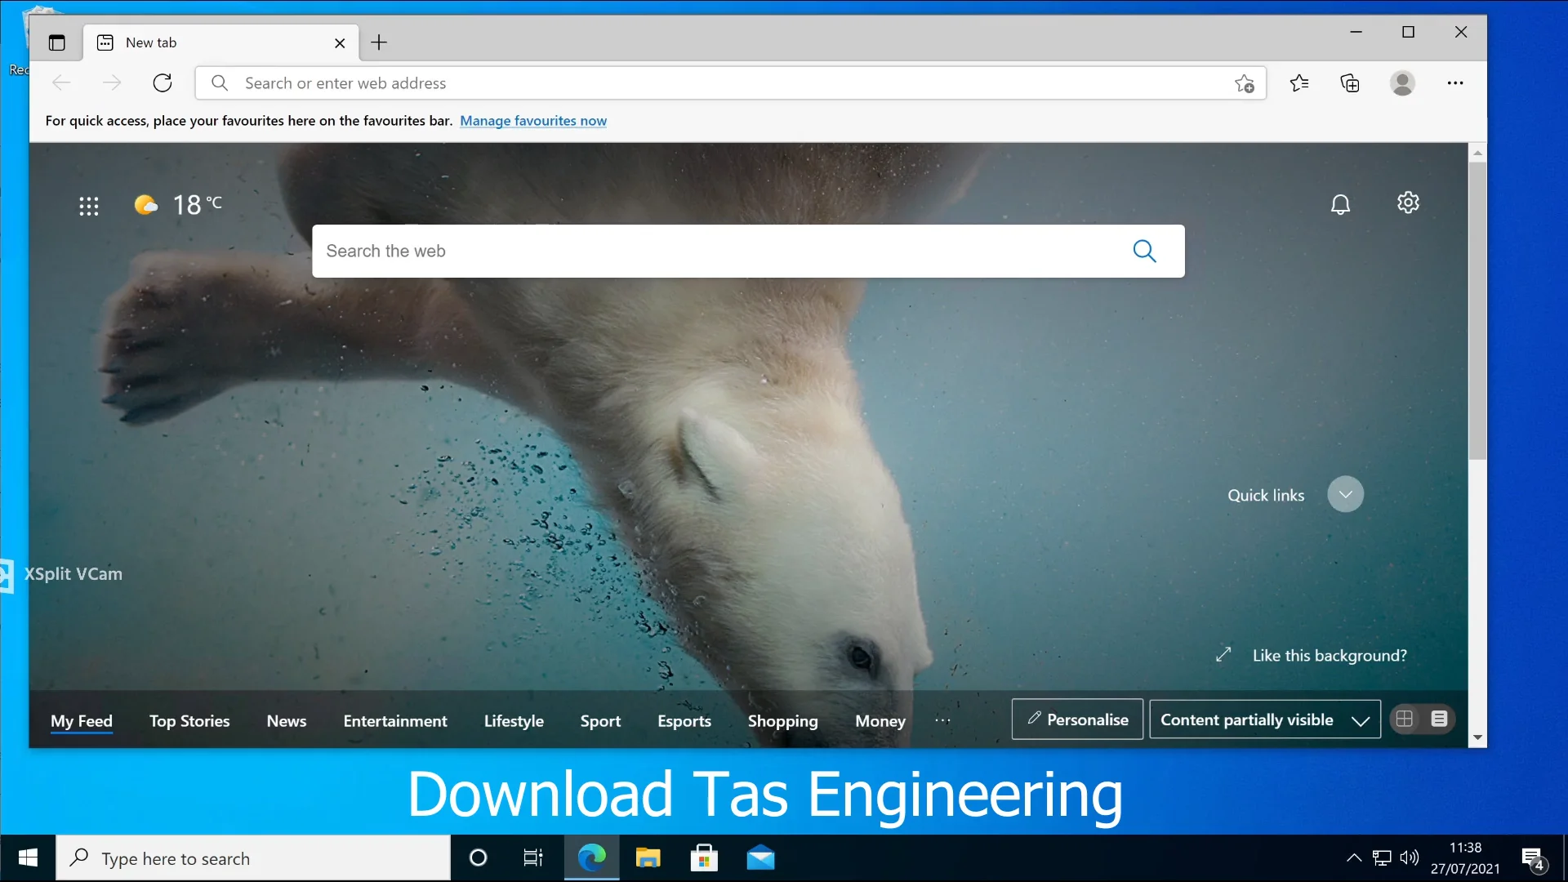The height and width of the screenshot is (882, 1568).
Task: Reload the page with the refresh icon
Action: [163, 82]
